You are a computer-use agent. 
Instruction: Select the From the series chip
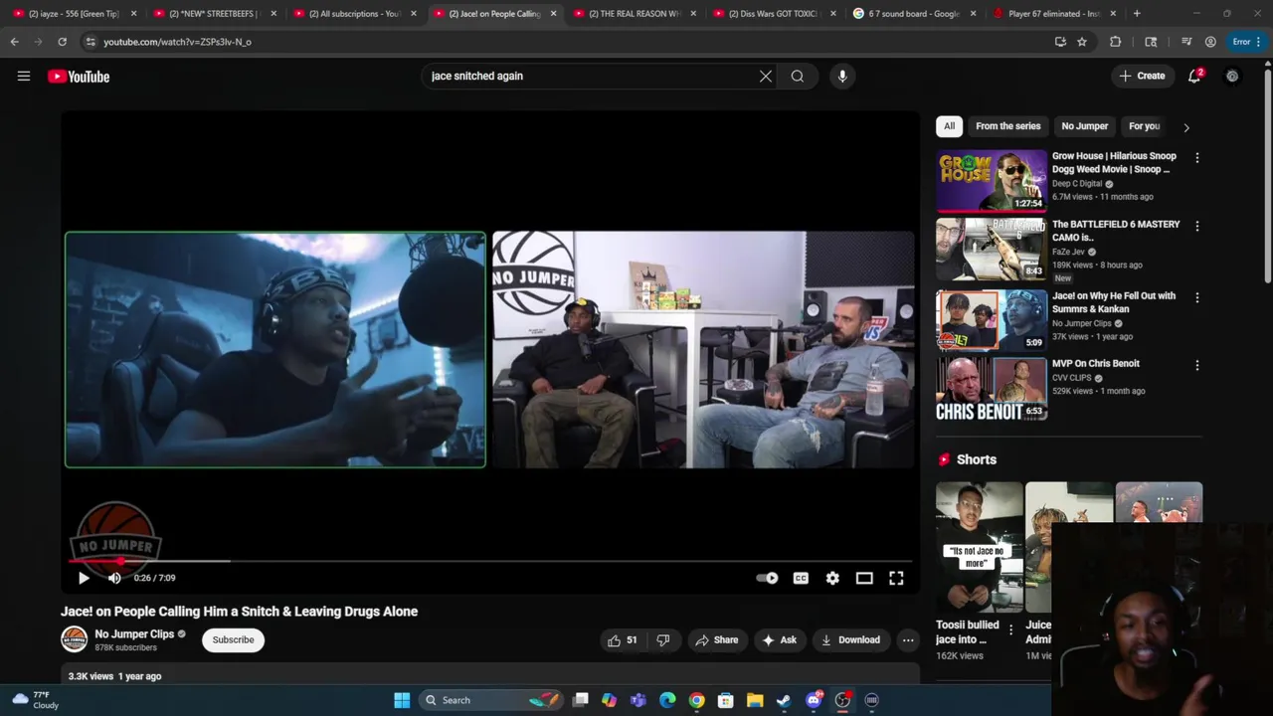coord(1008,126)
